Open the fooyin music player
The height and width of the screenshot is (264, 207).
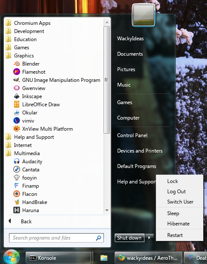coord(25,178)
